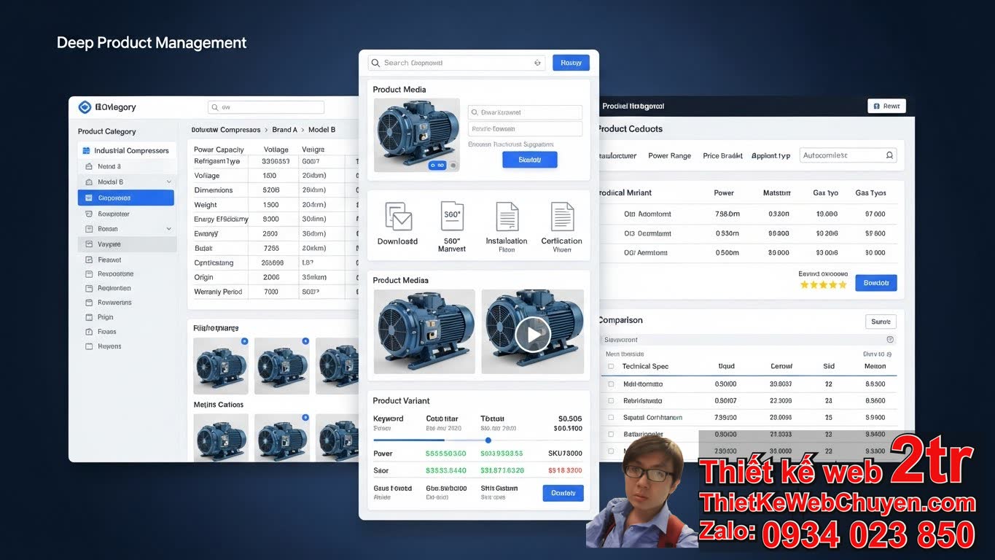
Task: Click the blue diamond logo in left panel
Action: pyautogui.click(x=85, y=107)
